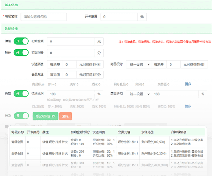Click 积分比例: 20:1 会员充值 cell
Viewport: 212px width, 176px height.
click(128, 154)
